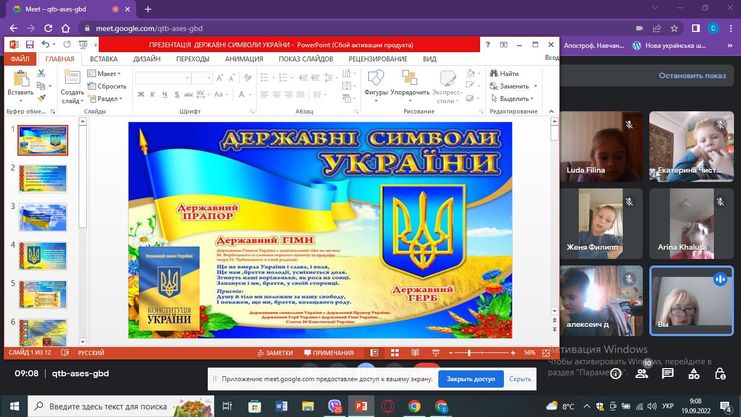This screenshot has height=417, width=741.
Task: Switch to the ПЕРЕХОДЫ tab
Action: (x=193, y=59)
